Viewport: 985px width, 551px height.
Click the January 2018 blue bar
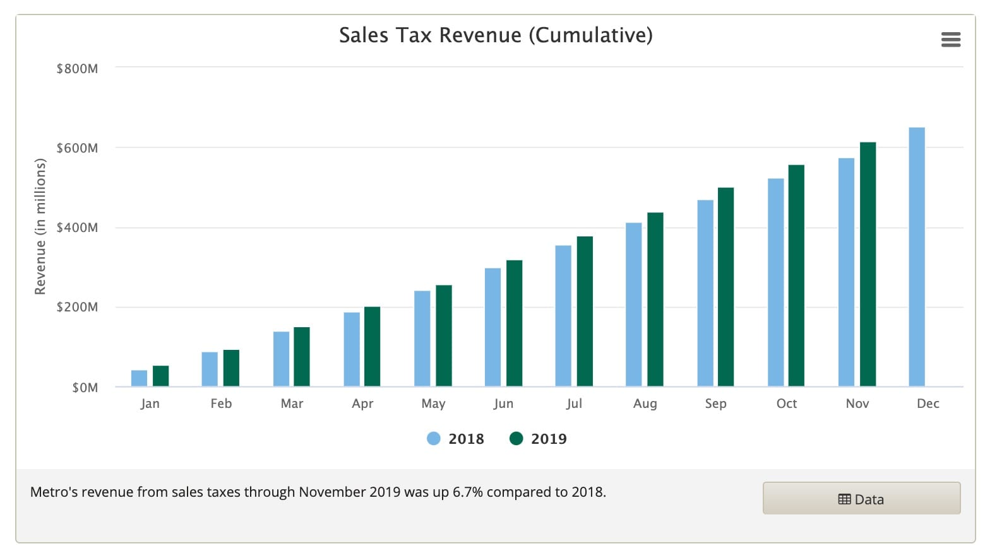[x=139, y=378]
